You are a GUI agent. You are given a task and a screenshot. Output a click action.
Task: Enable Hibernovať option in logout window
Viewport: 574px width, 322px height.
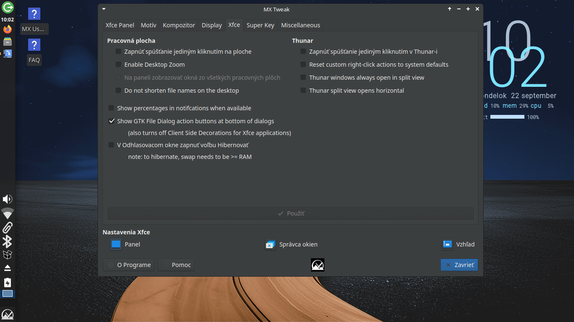click(x=111, y=145)
